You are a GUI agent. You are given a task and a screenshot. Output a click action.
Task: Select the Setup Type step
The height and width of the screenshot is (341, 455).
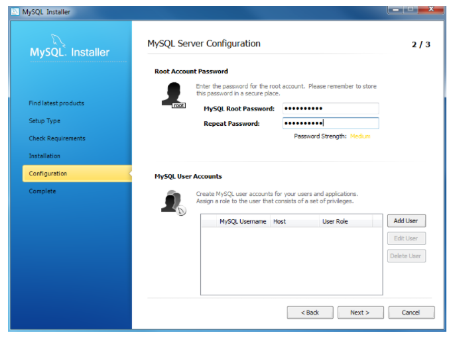44,121
